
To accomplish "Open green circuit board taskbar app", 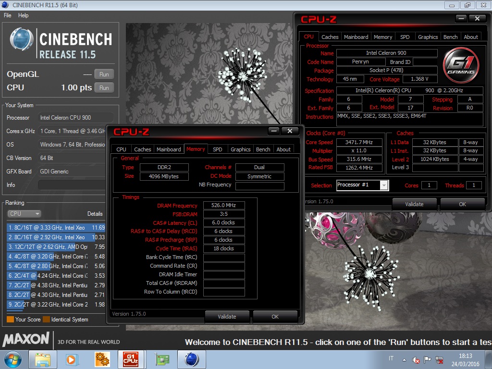I will (162, 359).
